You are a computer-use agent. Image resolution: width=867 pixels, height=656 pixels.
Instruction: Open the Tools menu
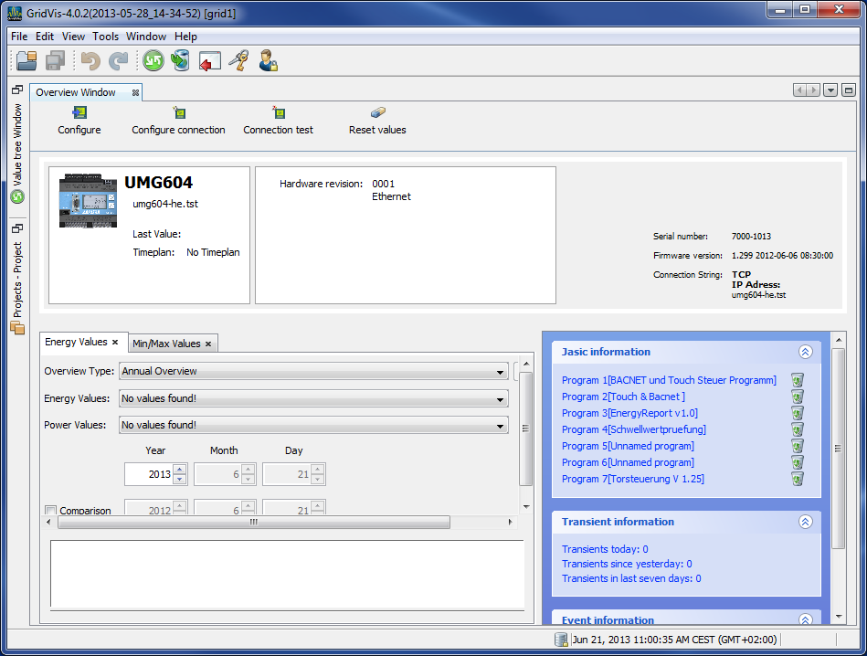pyautogui.click(x=104, y=37)
